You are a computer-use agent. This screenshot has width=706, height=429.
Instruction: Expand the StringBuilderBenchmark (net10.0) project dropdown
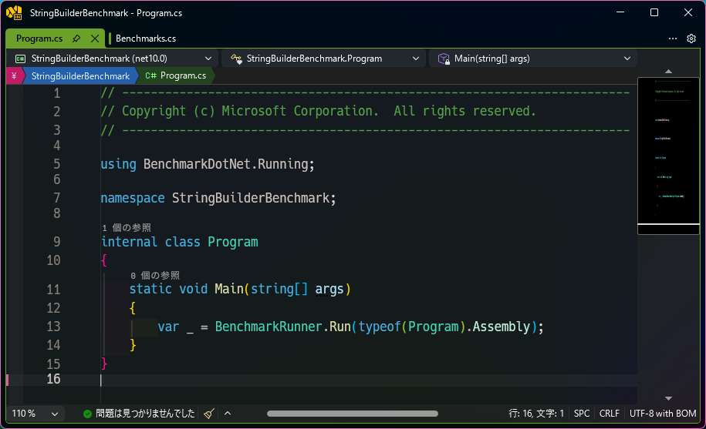(208, 59)
